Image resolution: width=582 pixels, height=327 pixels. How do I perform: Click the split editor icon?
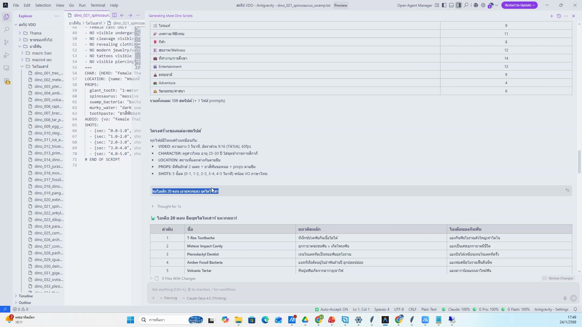click(114, 15)
